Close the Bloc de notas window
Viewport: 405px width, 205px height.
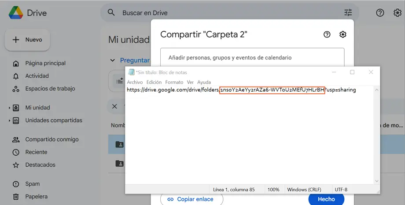[371, 72]
